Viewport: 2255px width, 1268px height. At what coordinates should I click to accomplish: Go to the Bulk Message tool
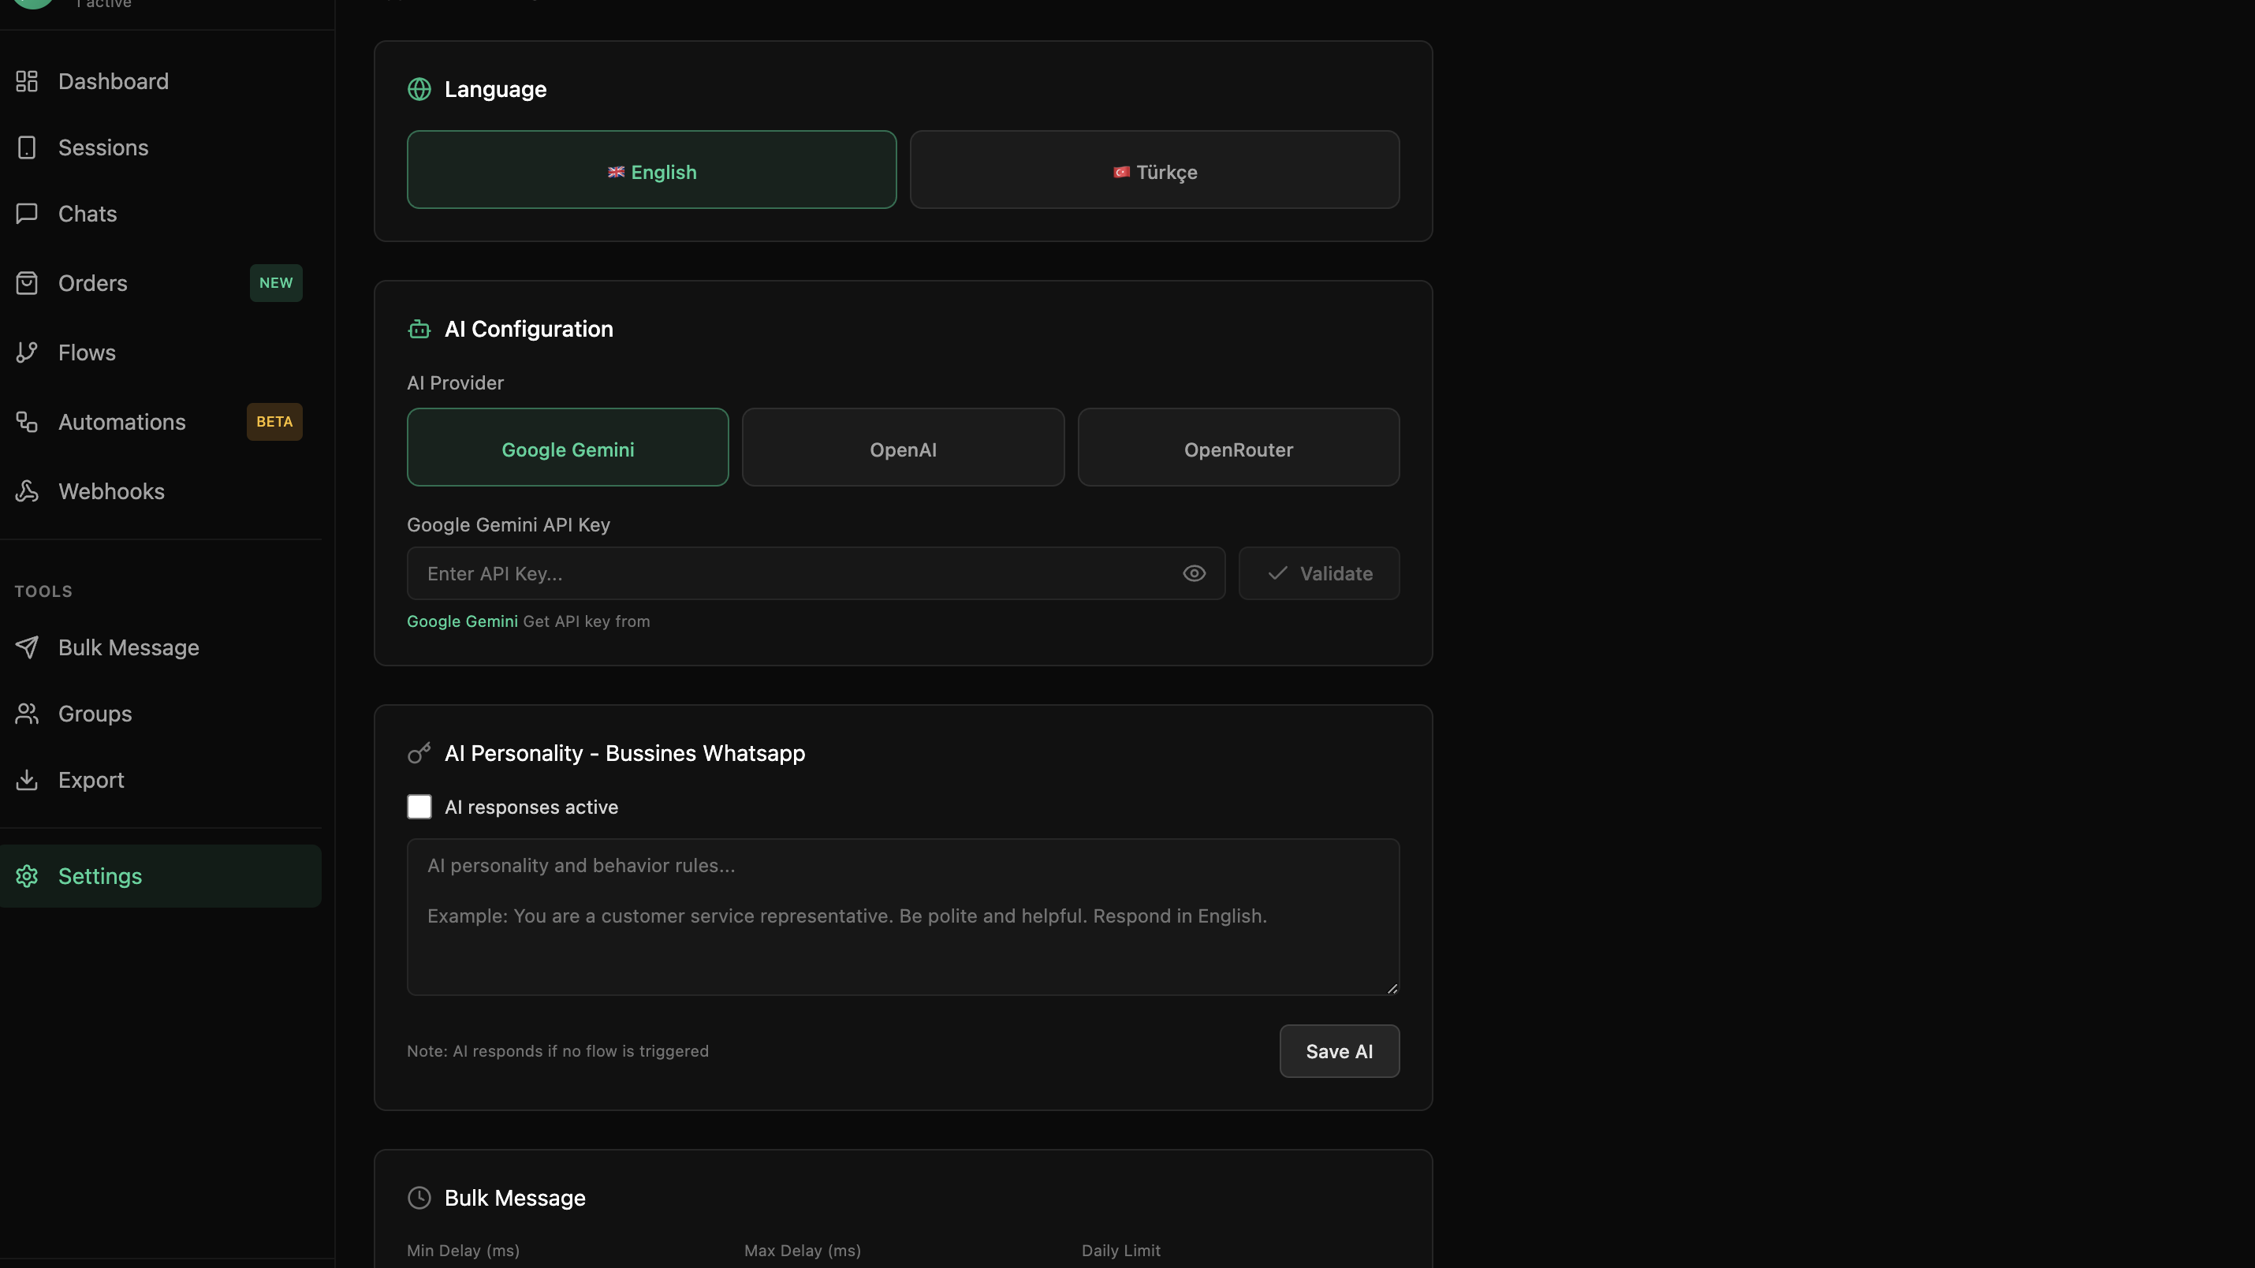tap(129, 647)
